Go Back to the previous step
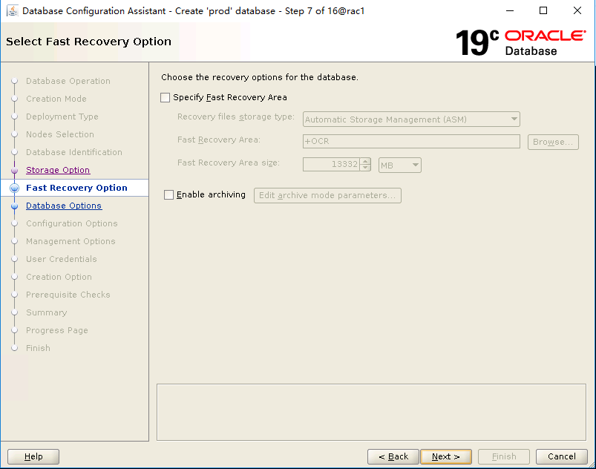 (393, 456)
